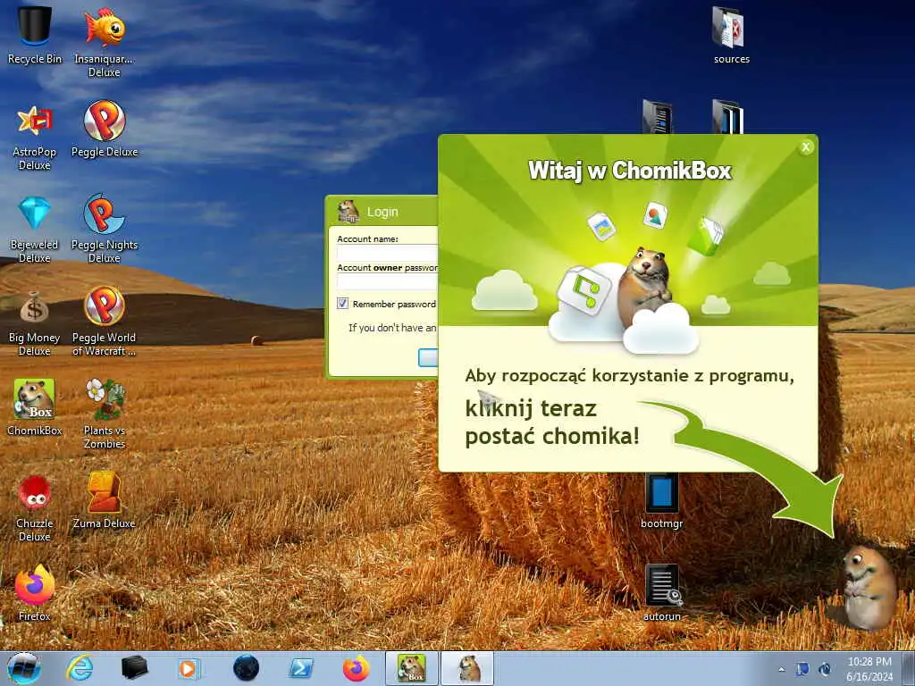Close the Witaj w ChomikBox welcome popup
Viewport: 915px width, 686px height.
806,147
